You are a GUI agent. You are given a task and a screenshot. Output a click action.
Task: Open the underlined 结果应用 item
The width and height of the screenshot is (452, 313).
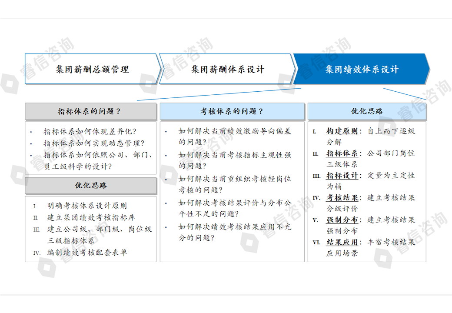coord(342,242)
